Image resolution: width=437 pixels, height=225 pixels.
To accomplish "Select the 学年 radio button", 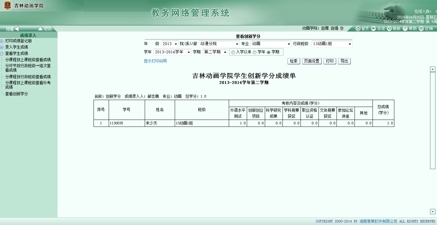I will (x=255, y=52).
